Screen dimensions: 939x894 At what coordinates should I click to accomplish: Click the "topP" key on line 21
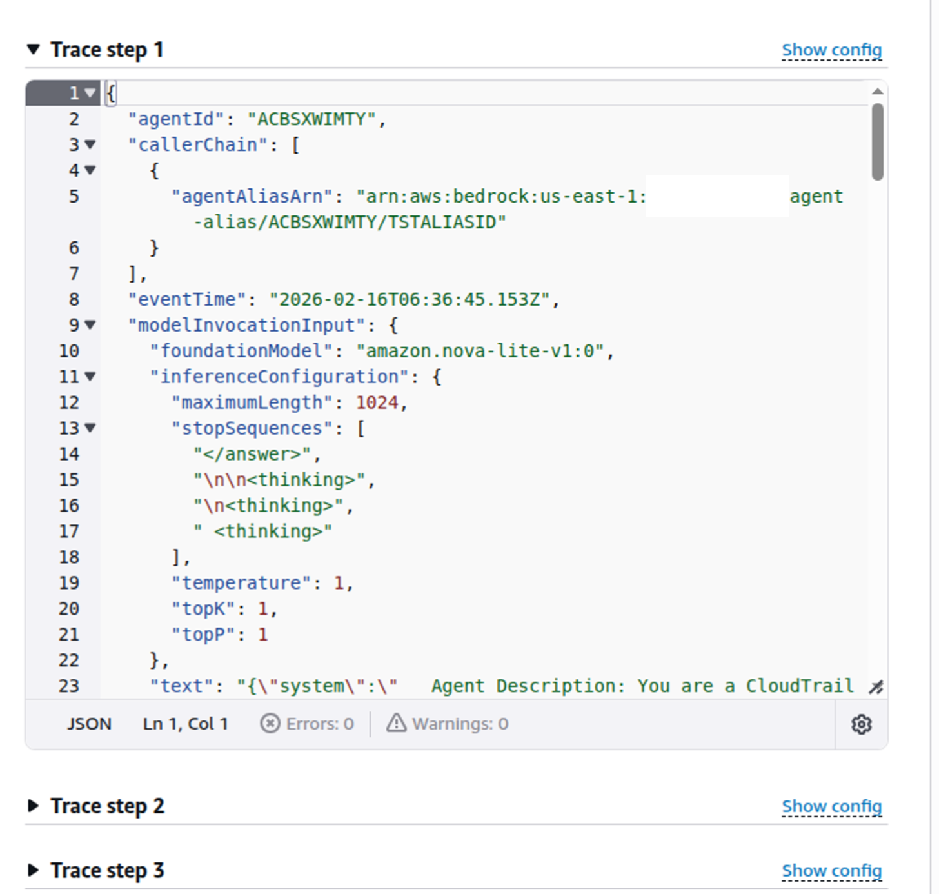point(204,635)
